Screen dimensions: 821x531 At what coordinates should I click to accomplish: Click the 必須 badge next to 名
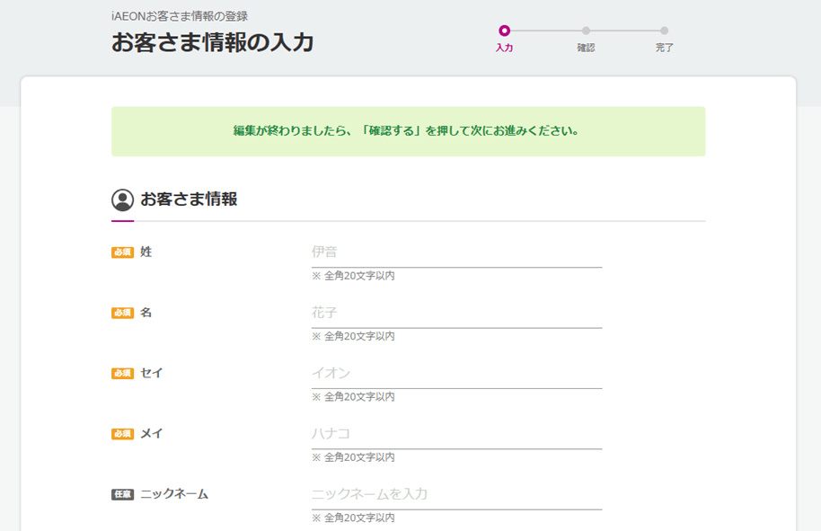tap(122, 314)
